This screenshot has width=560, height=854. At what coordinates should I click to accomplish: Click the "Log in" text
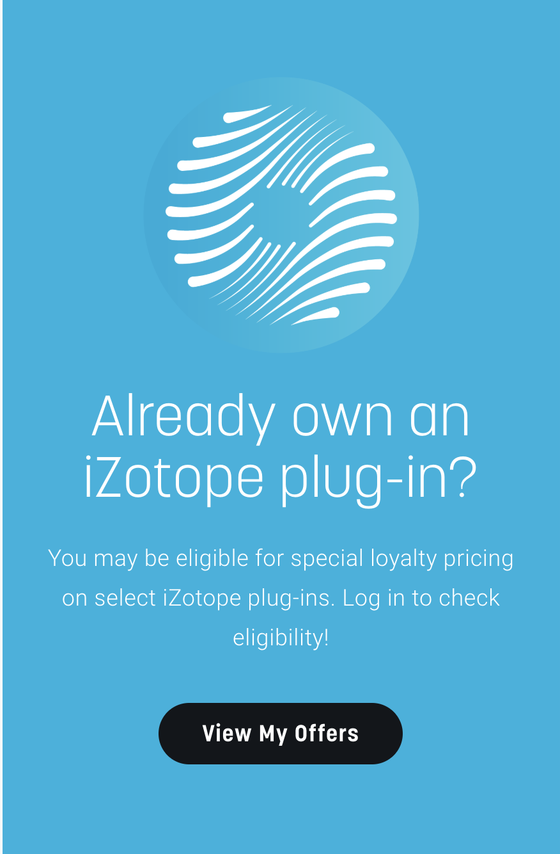pyautogui.click(x=373, y=598)
